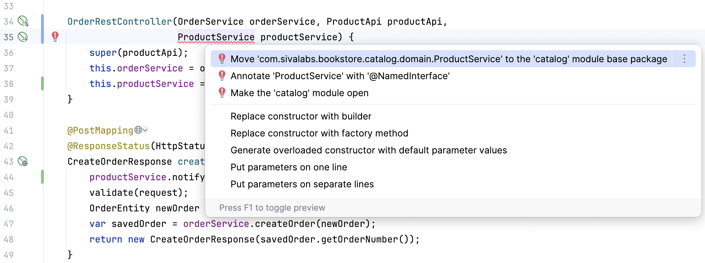705x263 pixels.
Task: Open the three-dot more options submenu
Action: (684, 59)
